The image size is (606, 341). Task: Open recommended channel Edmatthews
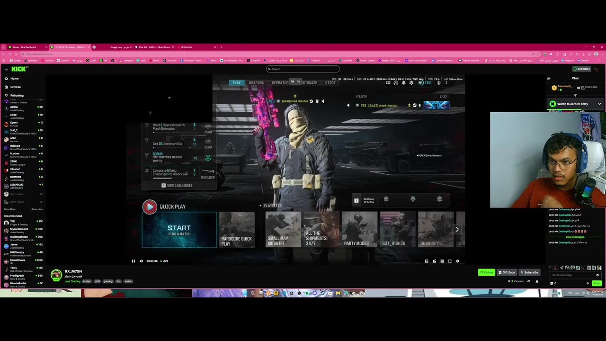[x=23, y=261]
